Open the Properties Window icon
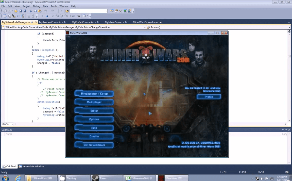292x181 pixels. [x=116, y=11]
